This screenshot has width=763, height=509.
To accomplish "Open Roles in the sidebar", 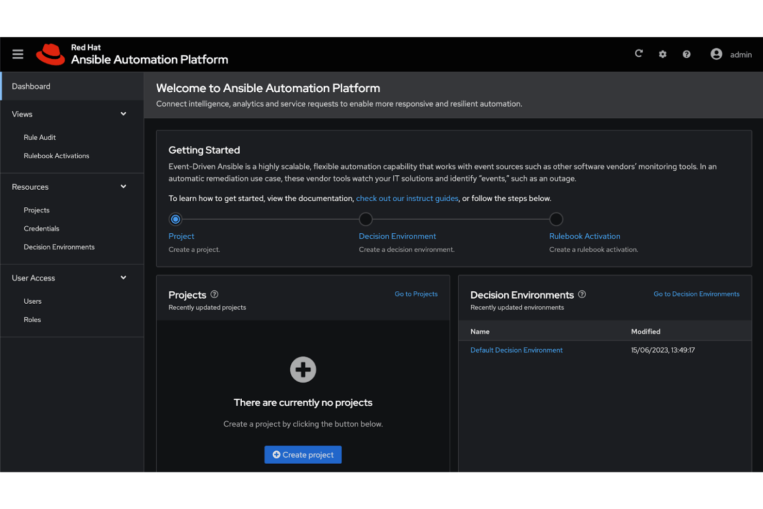I will 32,320.
